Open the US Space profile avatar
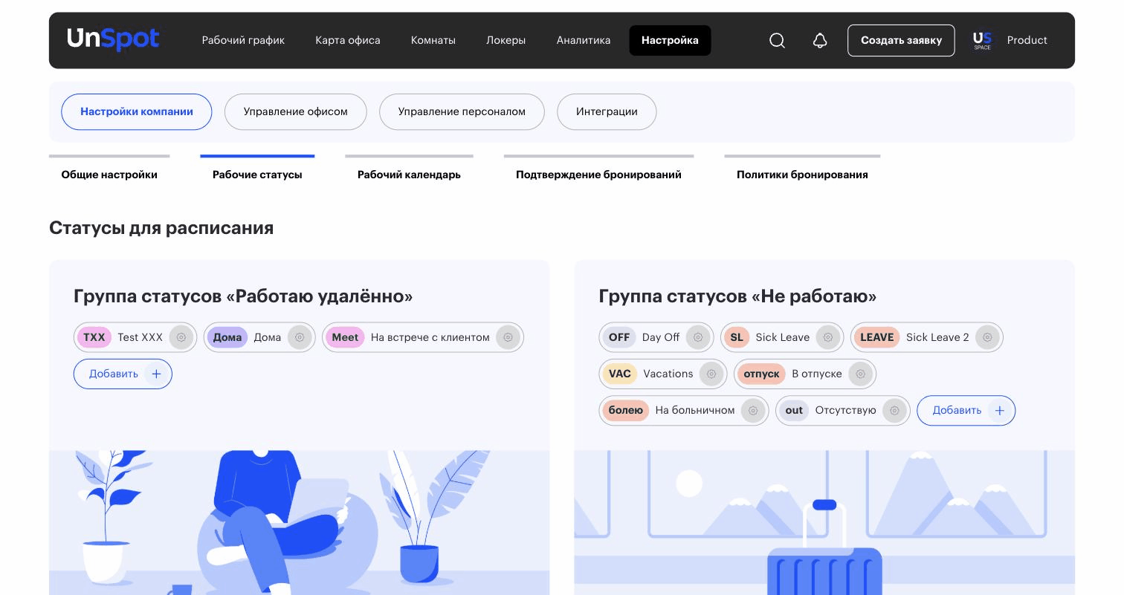1124x595 pixels. pyautogui.click(x=982, y=40)
